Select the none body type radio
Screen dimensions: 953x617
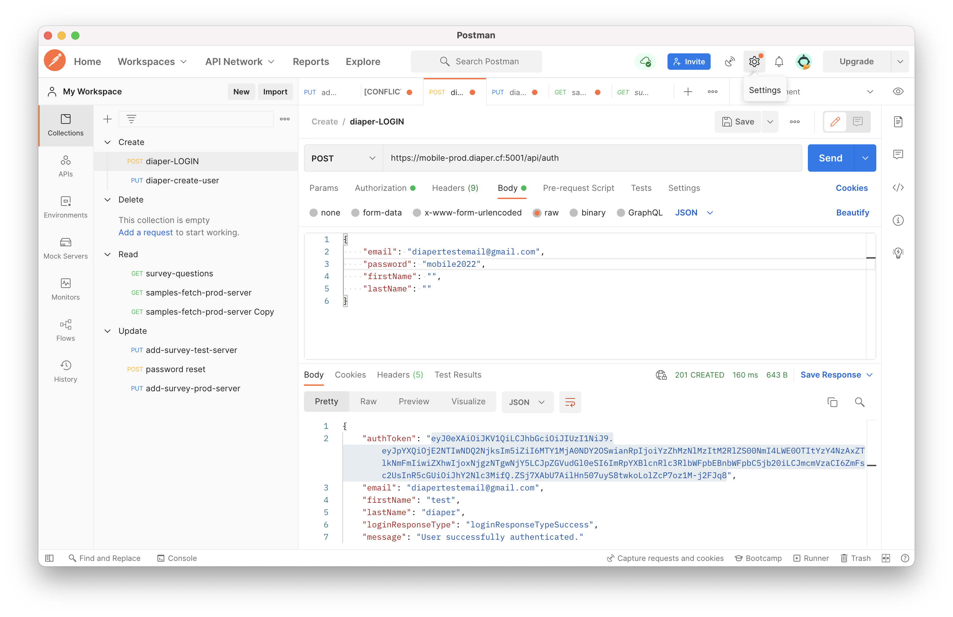click(x=314, y=213)
